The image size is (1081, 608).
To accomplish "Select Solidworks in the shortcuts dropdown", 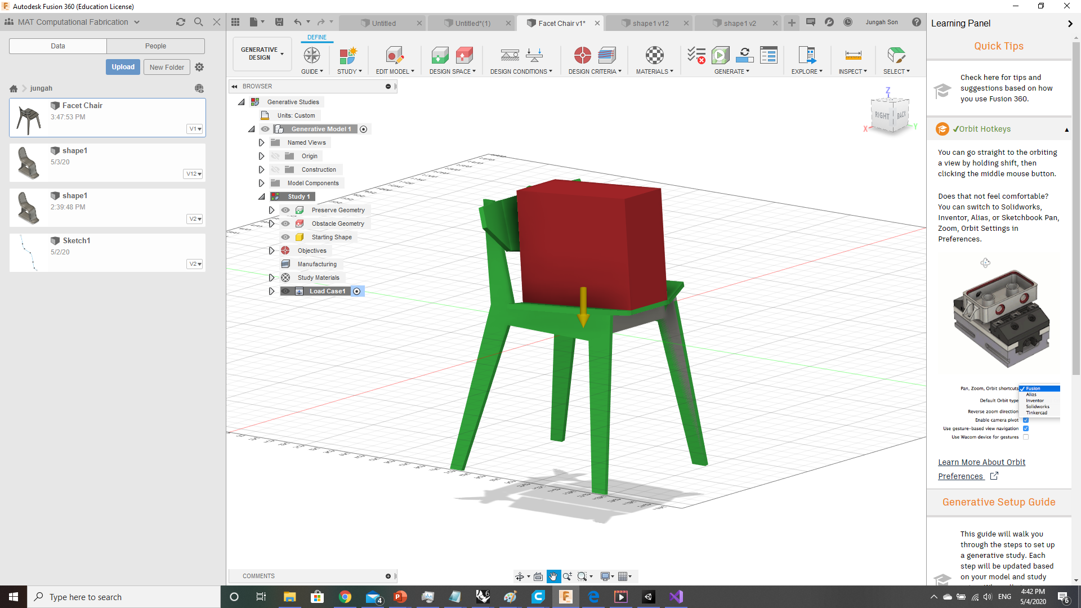I will point(1037,406).
